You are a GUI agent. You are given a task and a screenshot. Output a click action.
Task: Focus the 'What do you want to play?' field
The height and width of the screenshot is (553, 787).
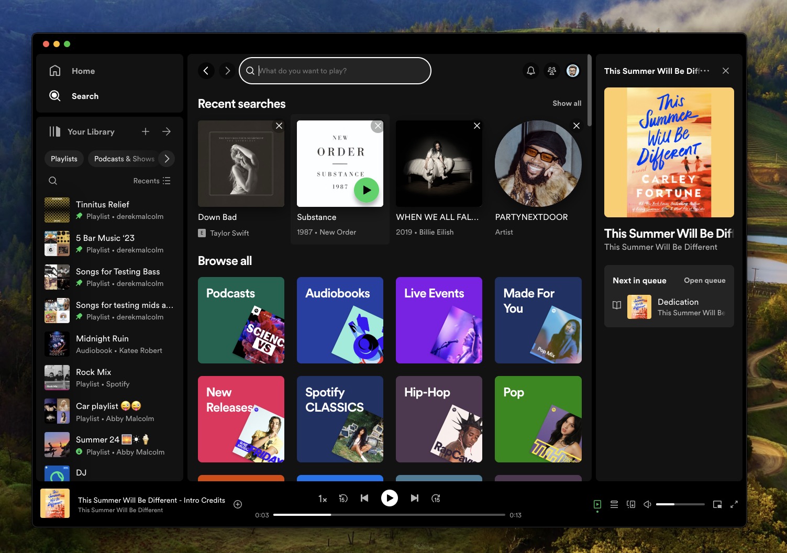(x=335, y=71)
